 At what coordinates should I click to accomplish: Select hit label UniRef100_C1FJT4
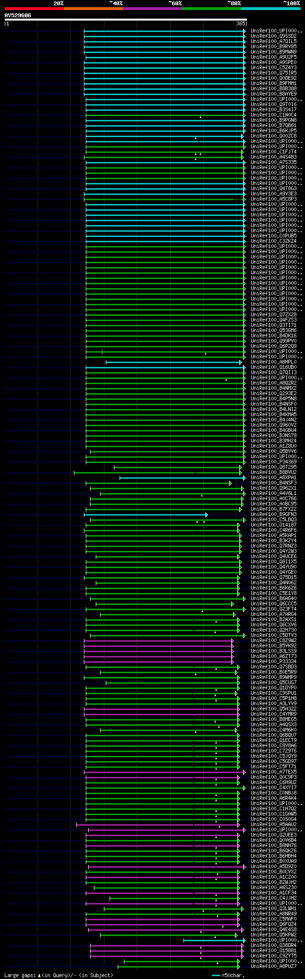point(274,151)
